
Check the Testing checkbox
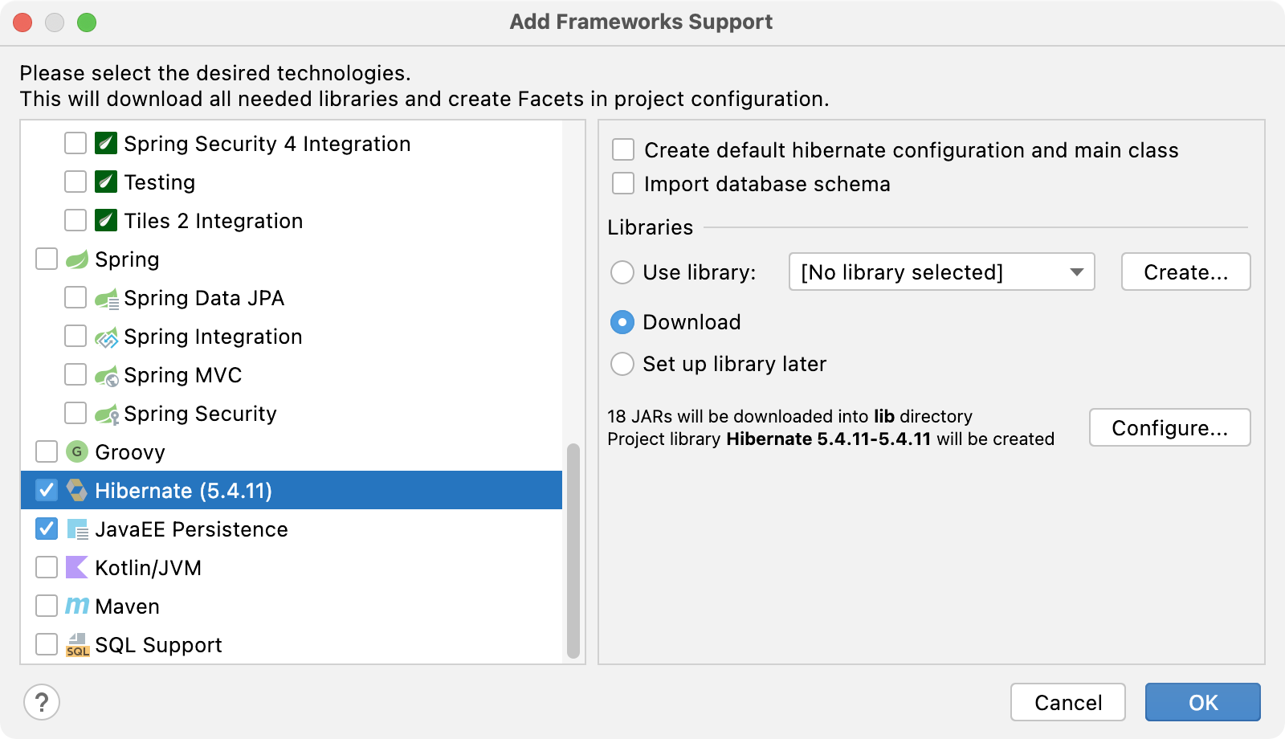tap(75, 182)
